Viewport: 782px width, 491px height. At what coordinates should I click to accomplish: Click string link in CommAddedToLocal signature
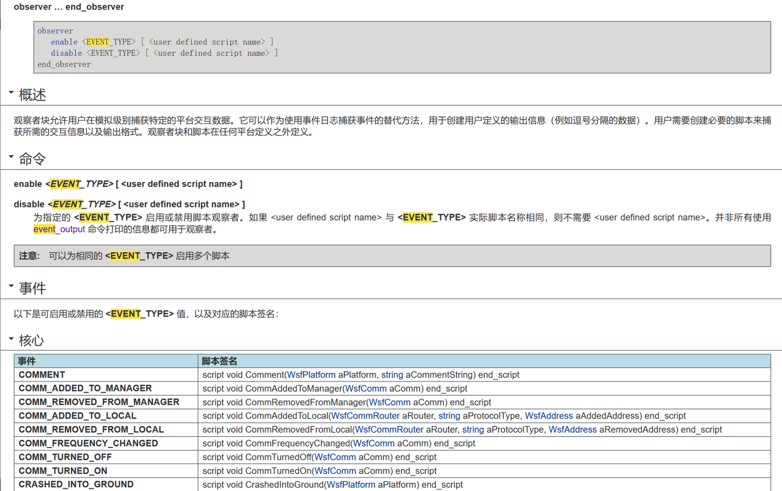(449, 416)
